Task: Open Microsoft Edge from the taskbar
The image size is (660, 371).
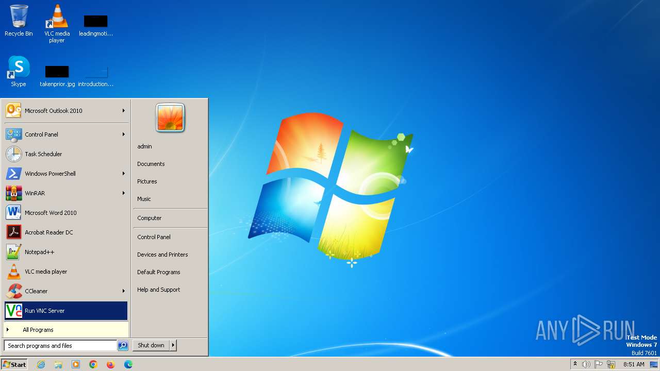Action: click(128, 364)
